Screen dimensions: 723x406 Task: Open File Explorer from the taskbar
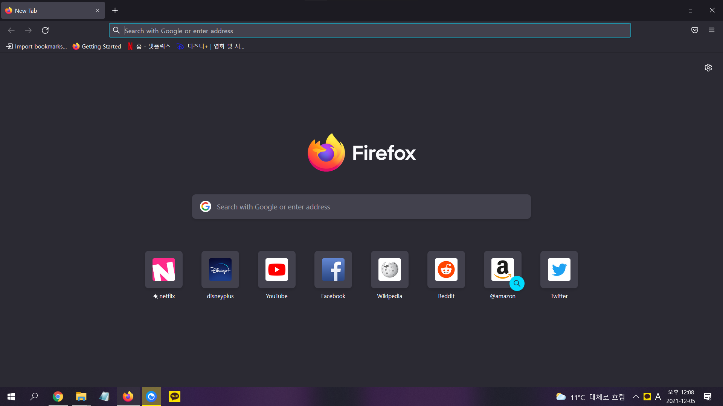pyautogui.click(x=81, y=397)
